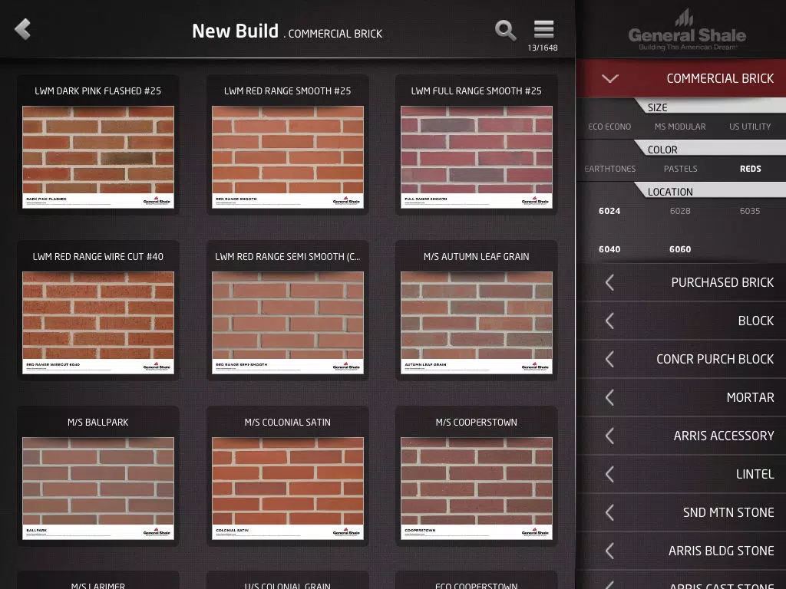This screenshot has height=589, width=786.
Task: Select the ECO Cooperstown card title
Action: tap(477, 585)
